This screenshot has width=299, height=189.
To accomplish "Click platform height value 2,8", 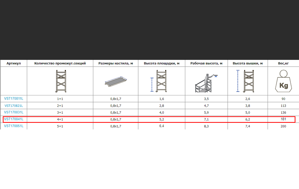I will pyautogui.click(x=161, y=106).
